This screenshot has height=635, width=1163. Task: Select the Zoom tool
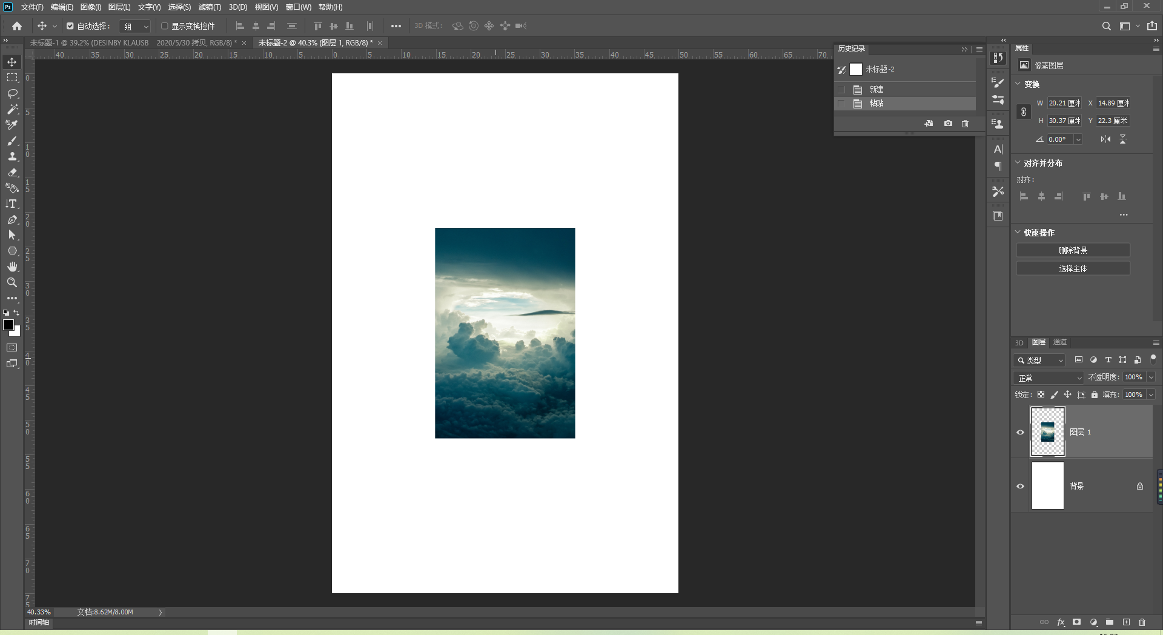tap(12, 282)
